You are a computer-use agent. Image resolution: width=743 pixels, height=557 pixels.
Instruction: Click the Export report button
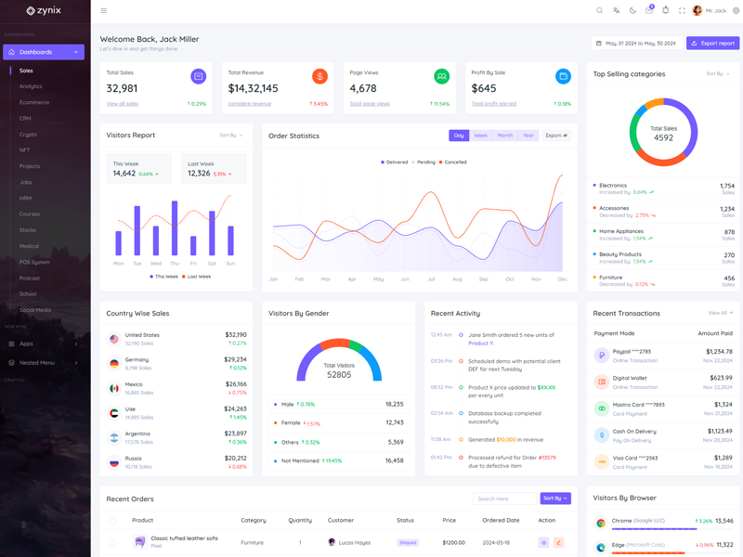[712, 44]
